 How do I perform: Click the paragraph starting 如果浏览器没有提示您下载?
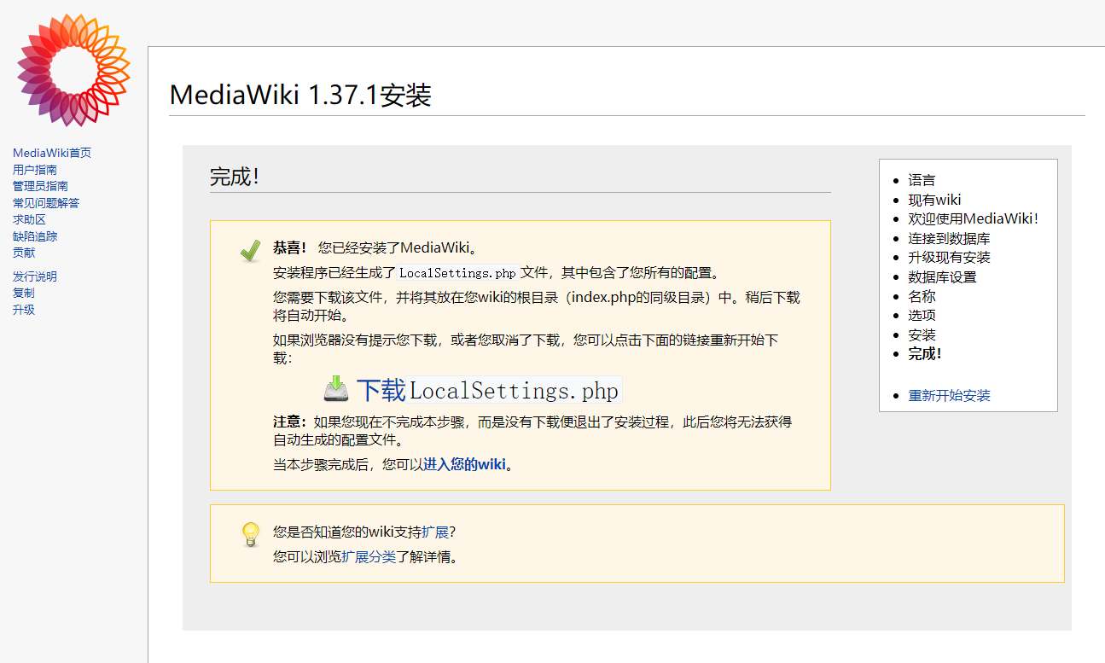(526, 349)
